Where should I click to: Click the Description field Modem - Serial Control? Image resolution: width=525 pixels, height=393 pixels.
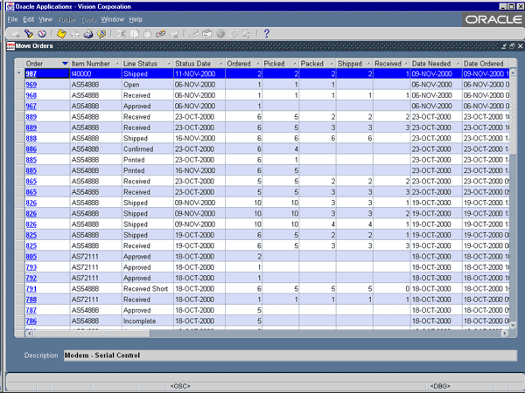click(x=290, y=355)
